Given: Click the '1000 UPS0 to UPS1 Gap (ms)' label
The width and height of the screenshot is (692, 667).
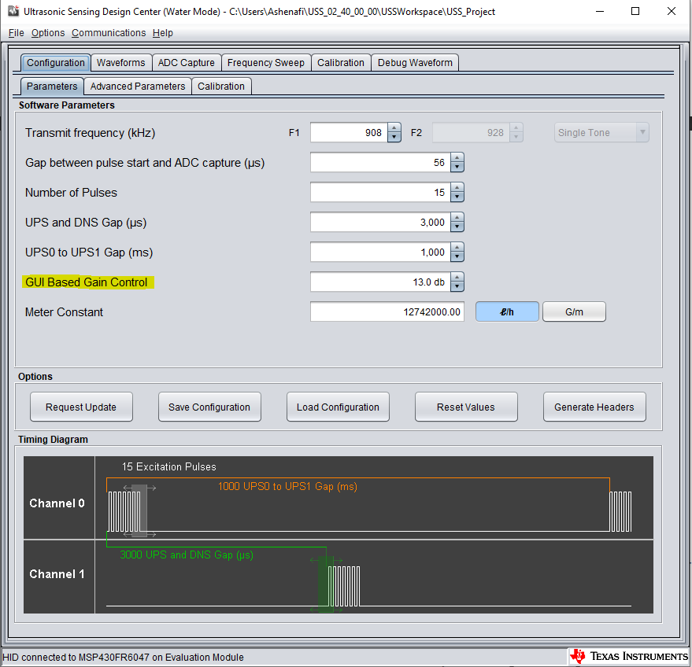Looking at the screenshot, I should [x=288, y=486].
